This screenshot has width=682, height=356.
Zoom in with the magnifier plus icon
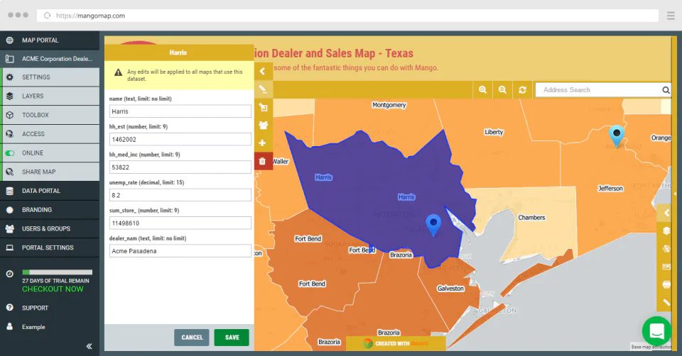tap(482, 90)
